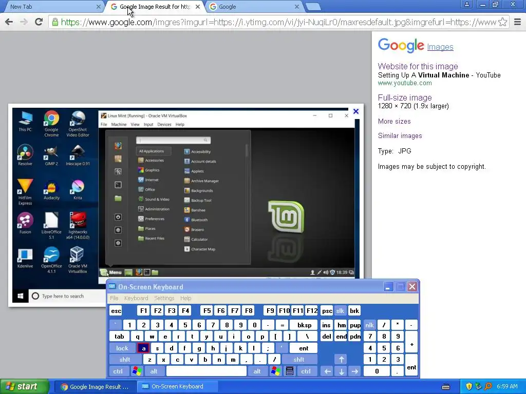Click the del key

coord(326,337)
